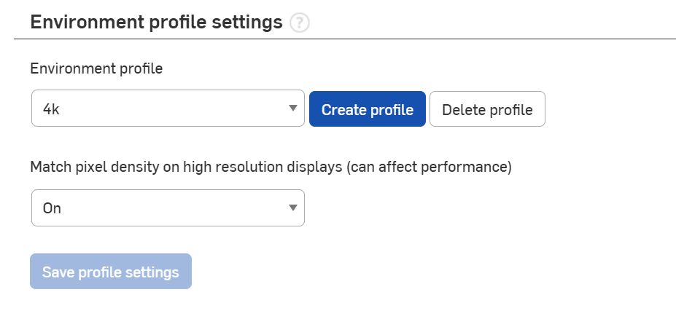Screen dimensions: 676x316
Task: Click the word "Save" on the faded button
Action: click(58, 272)
